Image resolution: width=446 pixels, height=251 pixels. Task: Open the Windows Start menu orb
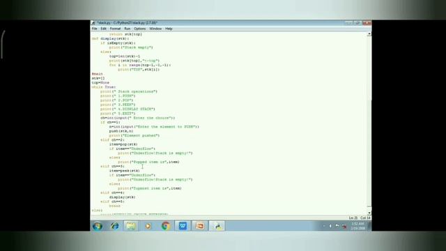pyautogui.click(x=98, y=226)
